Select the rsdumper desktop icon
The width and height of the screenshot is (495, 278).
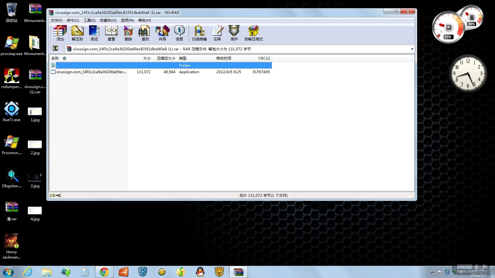[12, 79]
